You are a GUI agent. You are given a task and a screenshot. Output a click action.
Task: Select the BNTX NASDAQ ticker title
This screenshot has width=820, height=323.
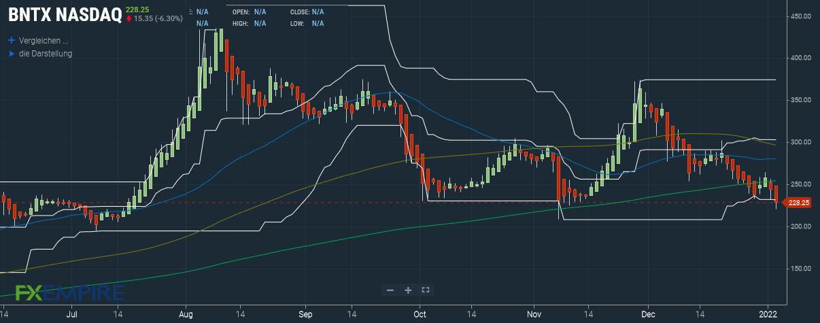tap(65, 14)
